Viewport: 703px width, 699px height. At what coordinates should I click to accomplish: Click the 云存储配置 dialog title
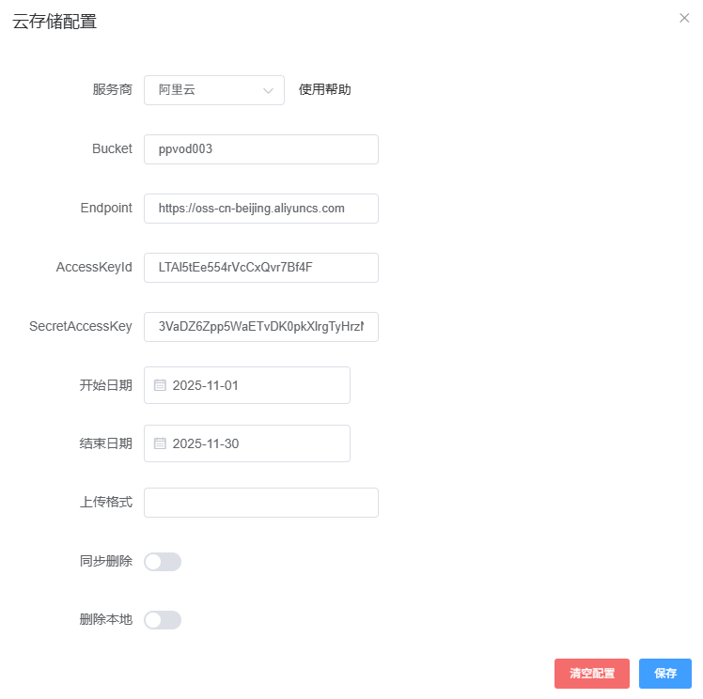(55, 22)
